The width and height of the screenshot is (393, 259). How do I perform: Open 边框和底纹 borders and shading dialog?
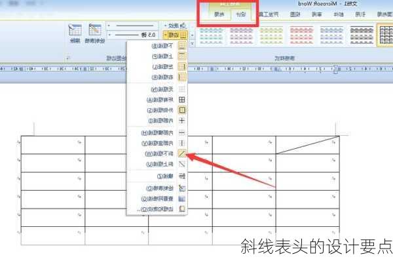pos(157,209)
